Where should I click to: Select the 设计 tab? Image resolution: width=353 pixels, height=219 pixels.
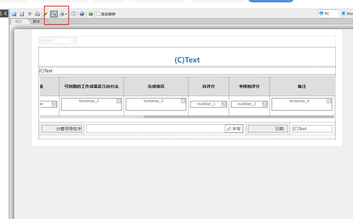pos(19,22)
